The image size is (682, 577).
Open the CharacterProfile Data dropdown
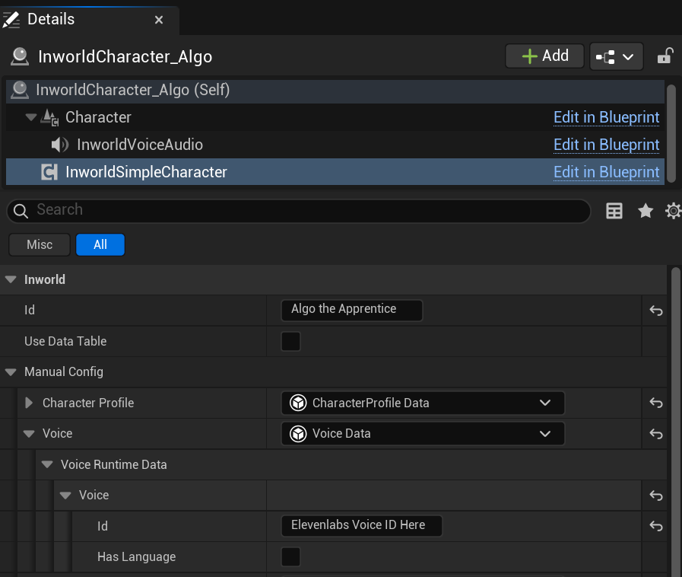click(x=423, y=403)
